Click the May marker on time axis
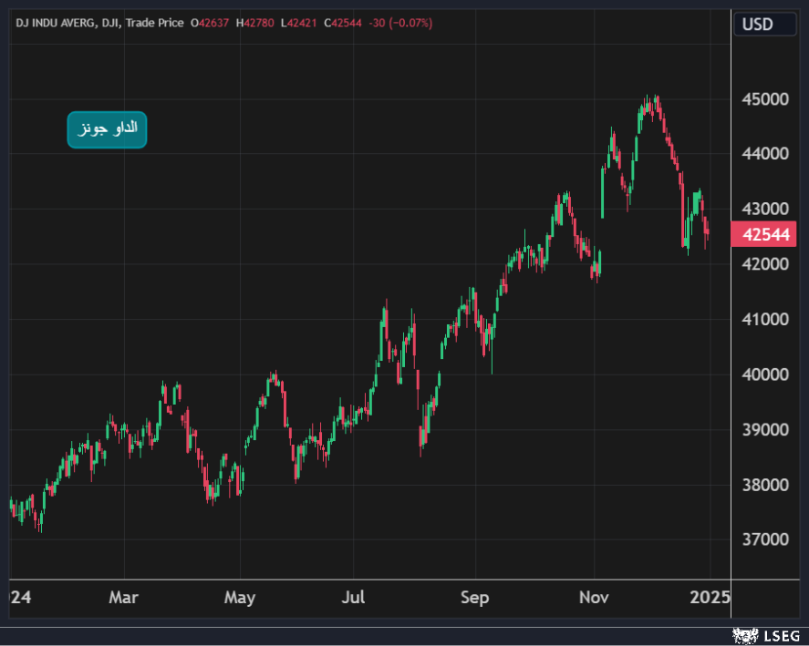This screenshot has height=646, width=809. point(239,598)
